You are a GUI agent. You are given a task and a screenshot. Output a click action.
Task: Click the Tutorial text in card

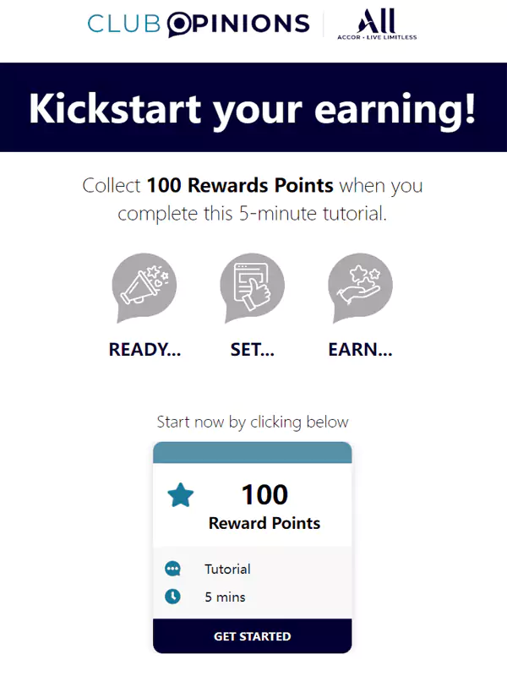pos(227,569)
